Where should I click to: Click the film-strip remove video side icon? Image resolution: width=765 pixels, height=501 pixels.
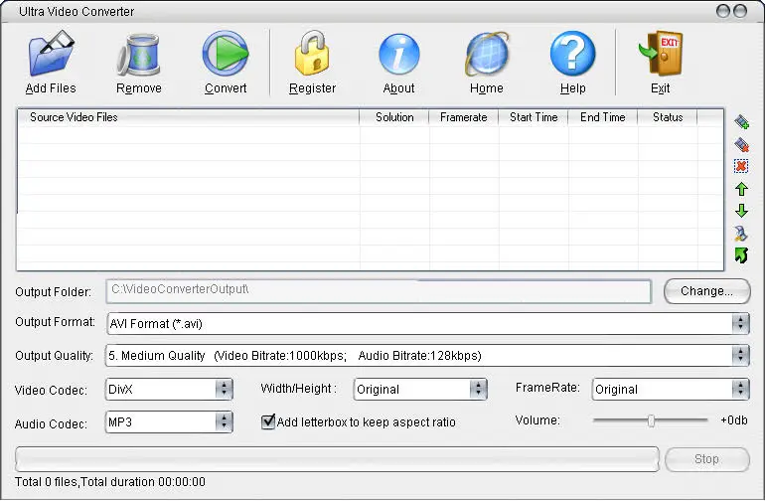[741, 144]
